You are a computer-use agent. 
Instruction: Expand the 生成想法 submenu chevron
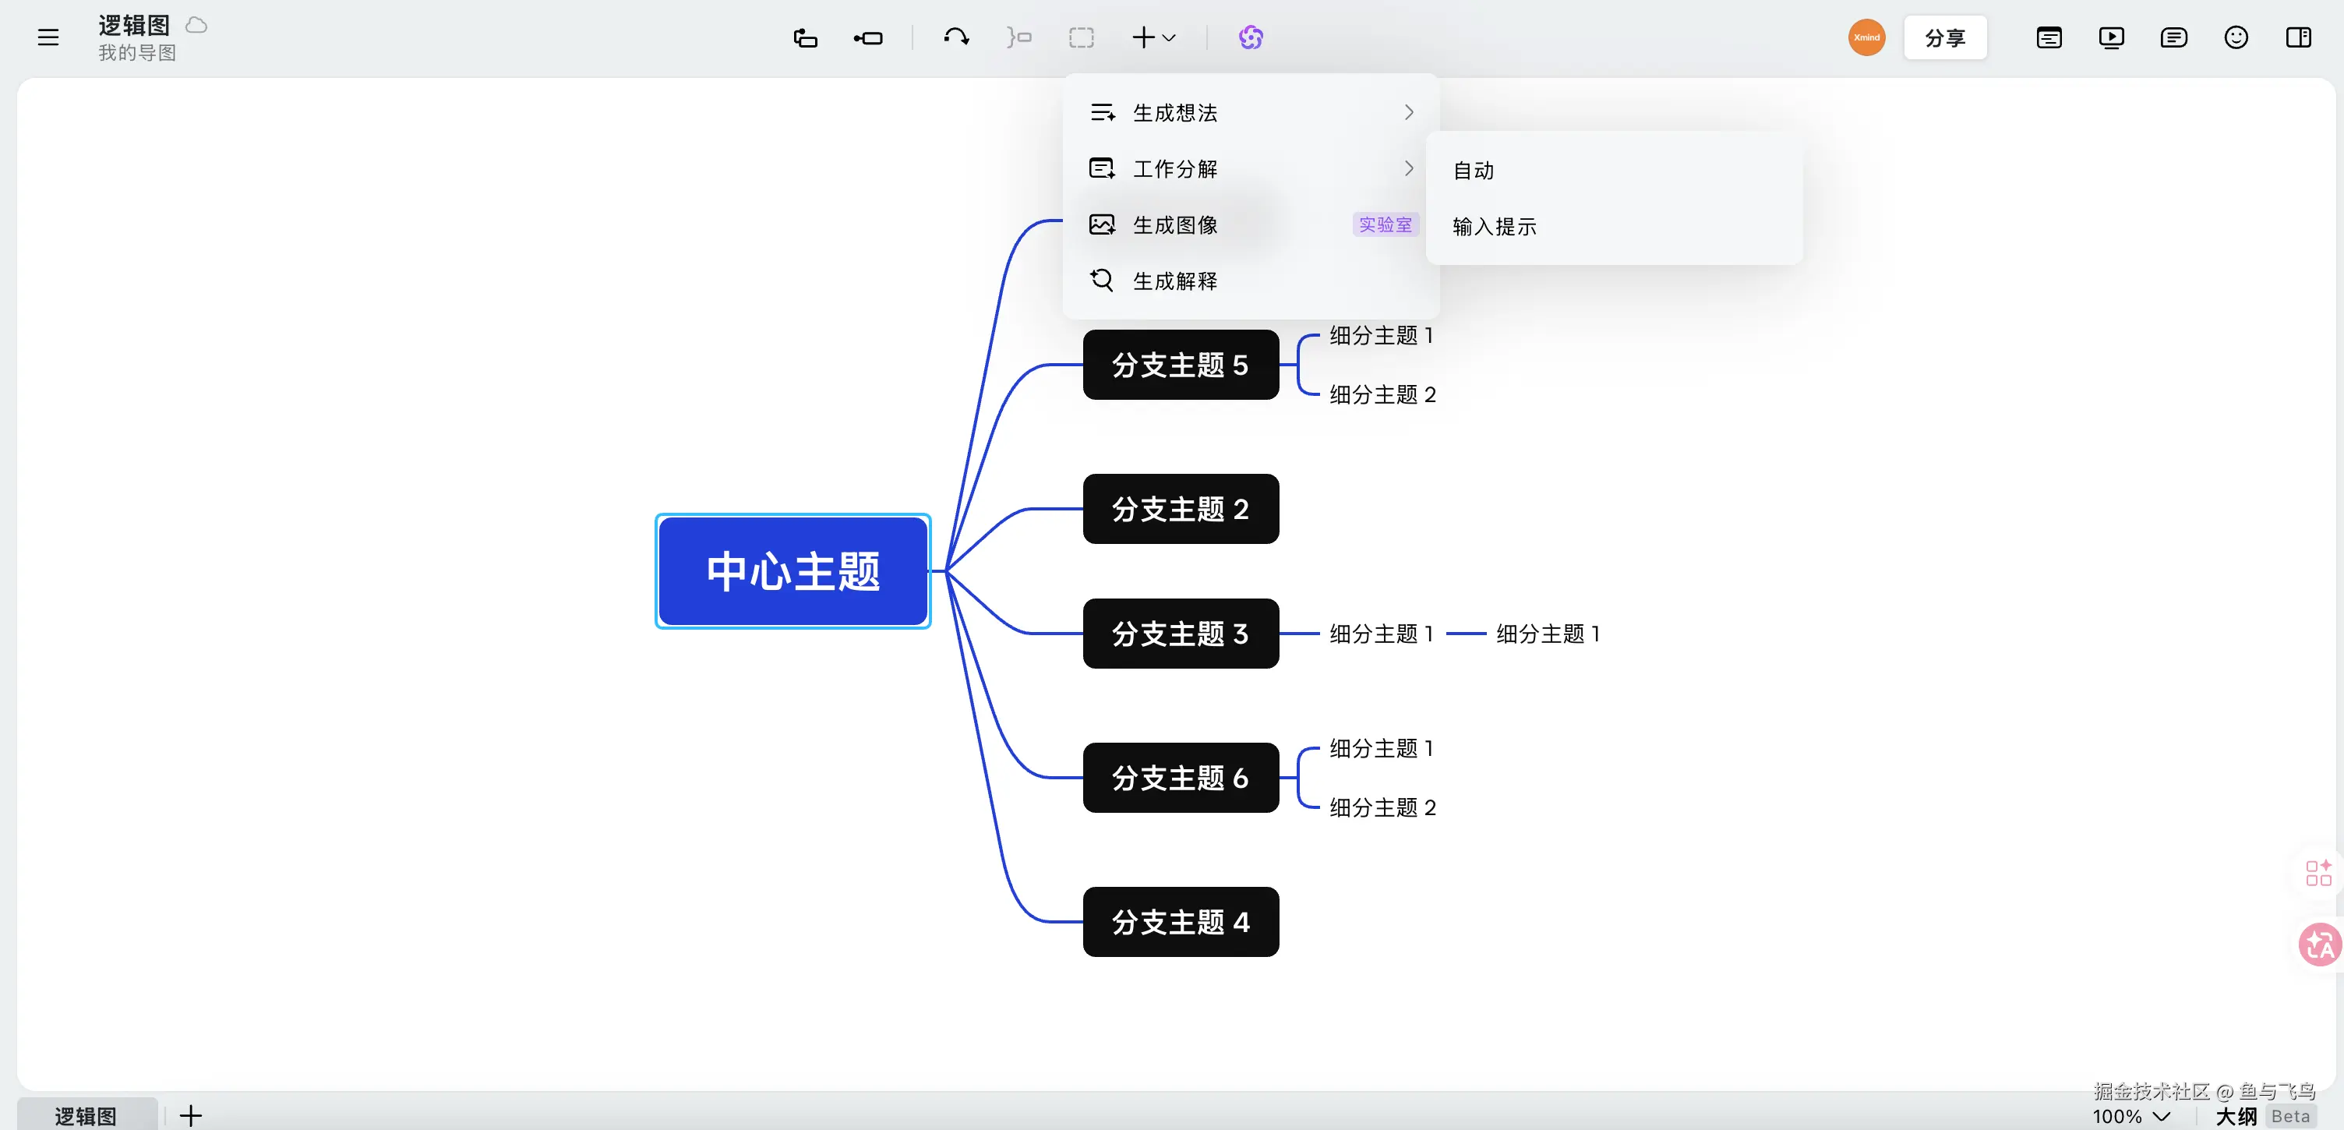[1409, 112]
